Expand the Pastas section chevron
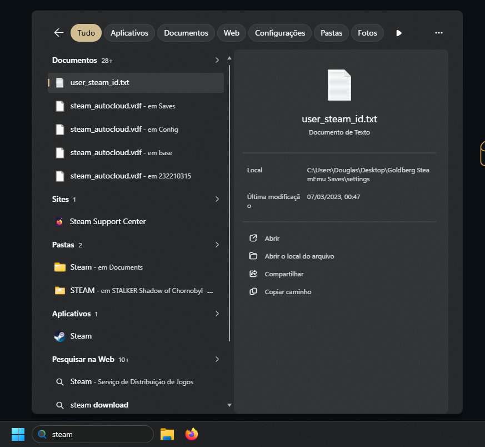Viewport: 485px width, 447px height. tap(217, 245)
